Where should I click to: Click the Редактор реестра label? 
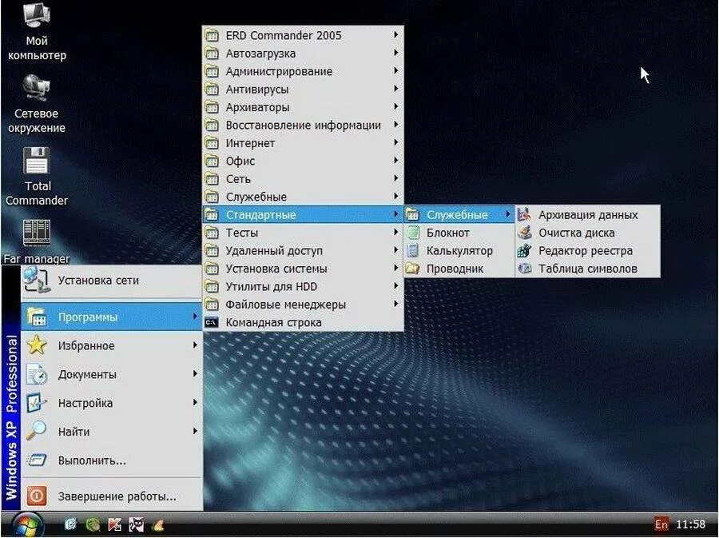click(586, 251)
